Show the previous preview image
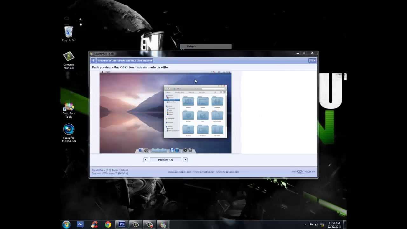This screenshot has width=407, height=229. coord(146,160)
